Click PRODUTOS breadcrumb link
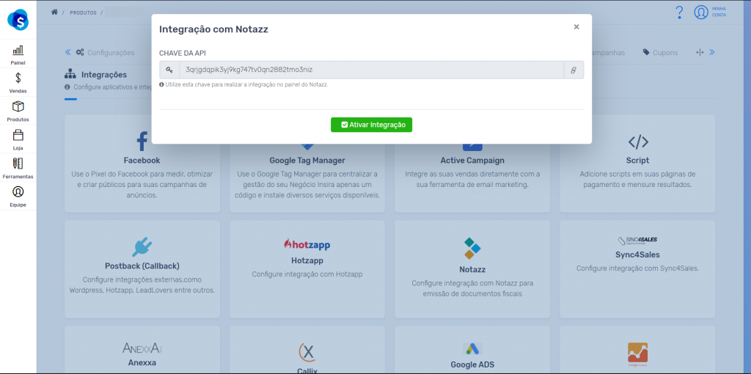Viewport: 751px width, 374px height. [x=83, y=12]
